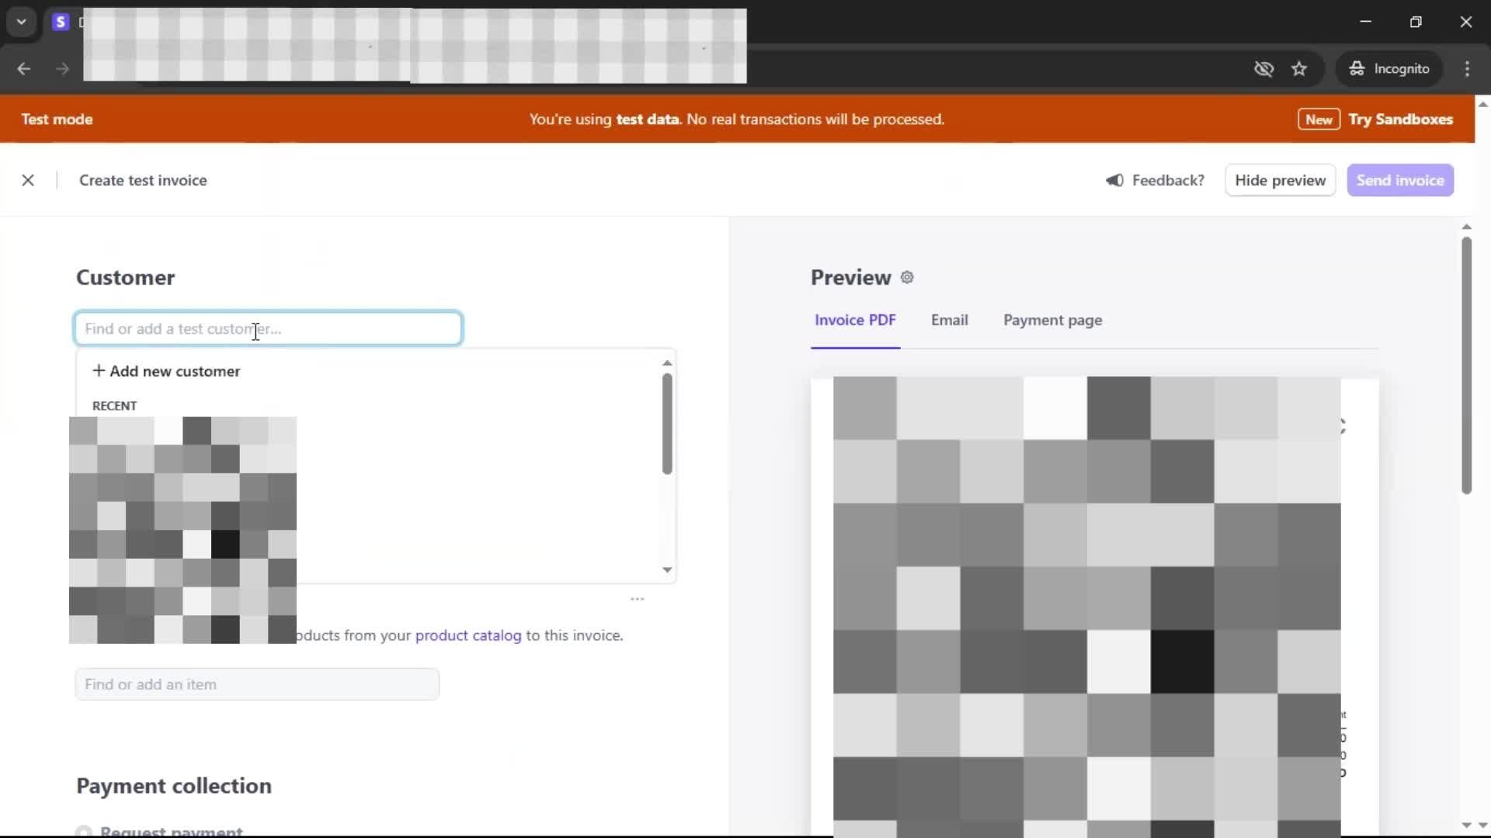Select the Request payment radio option

(x=84, y=831)
